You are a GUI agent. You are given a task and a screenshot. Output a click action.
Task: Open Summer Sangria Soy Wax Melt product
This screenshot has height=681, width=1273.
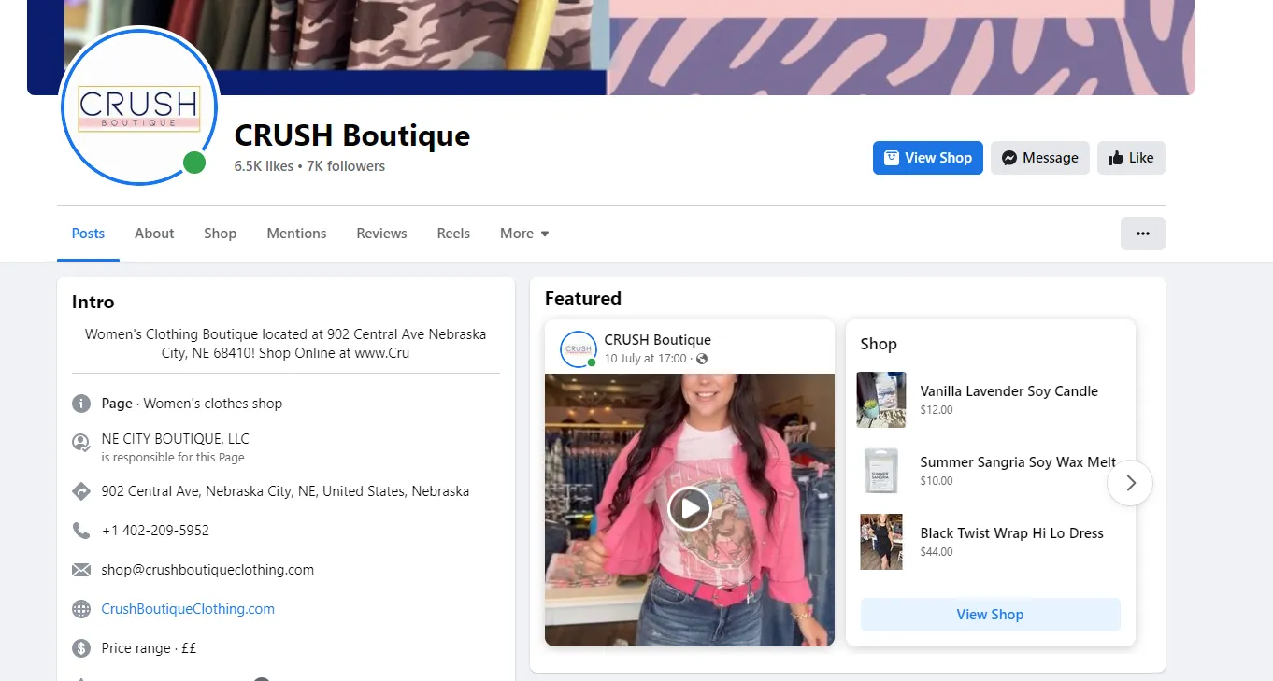(x=1018, y=462)
